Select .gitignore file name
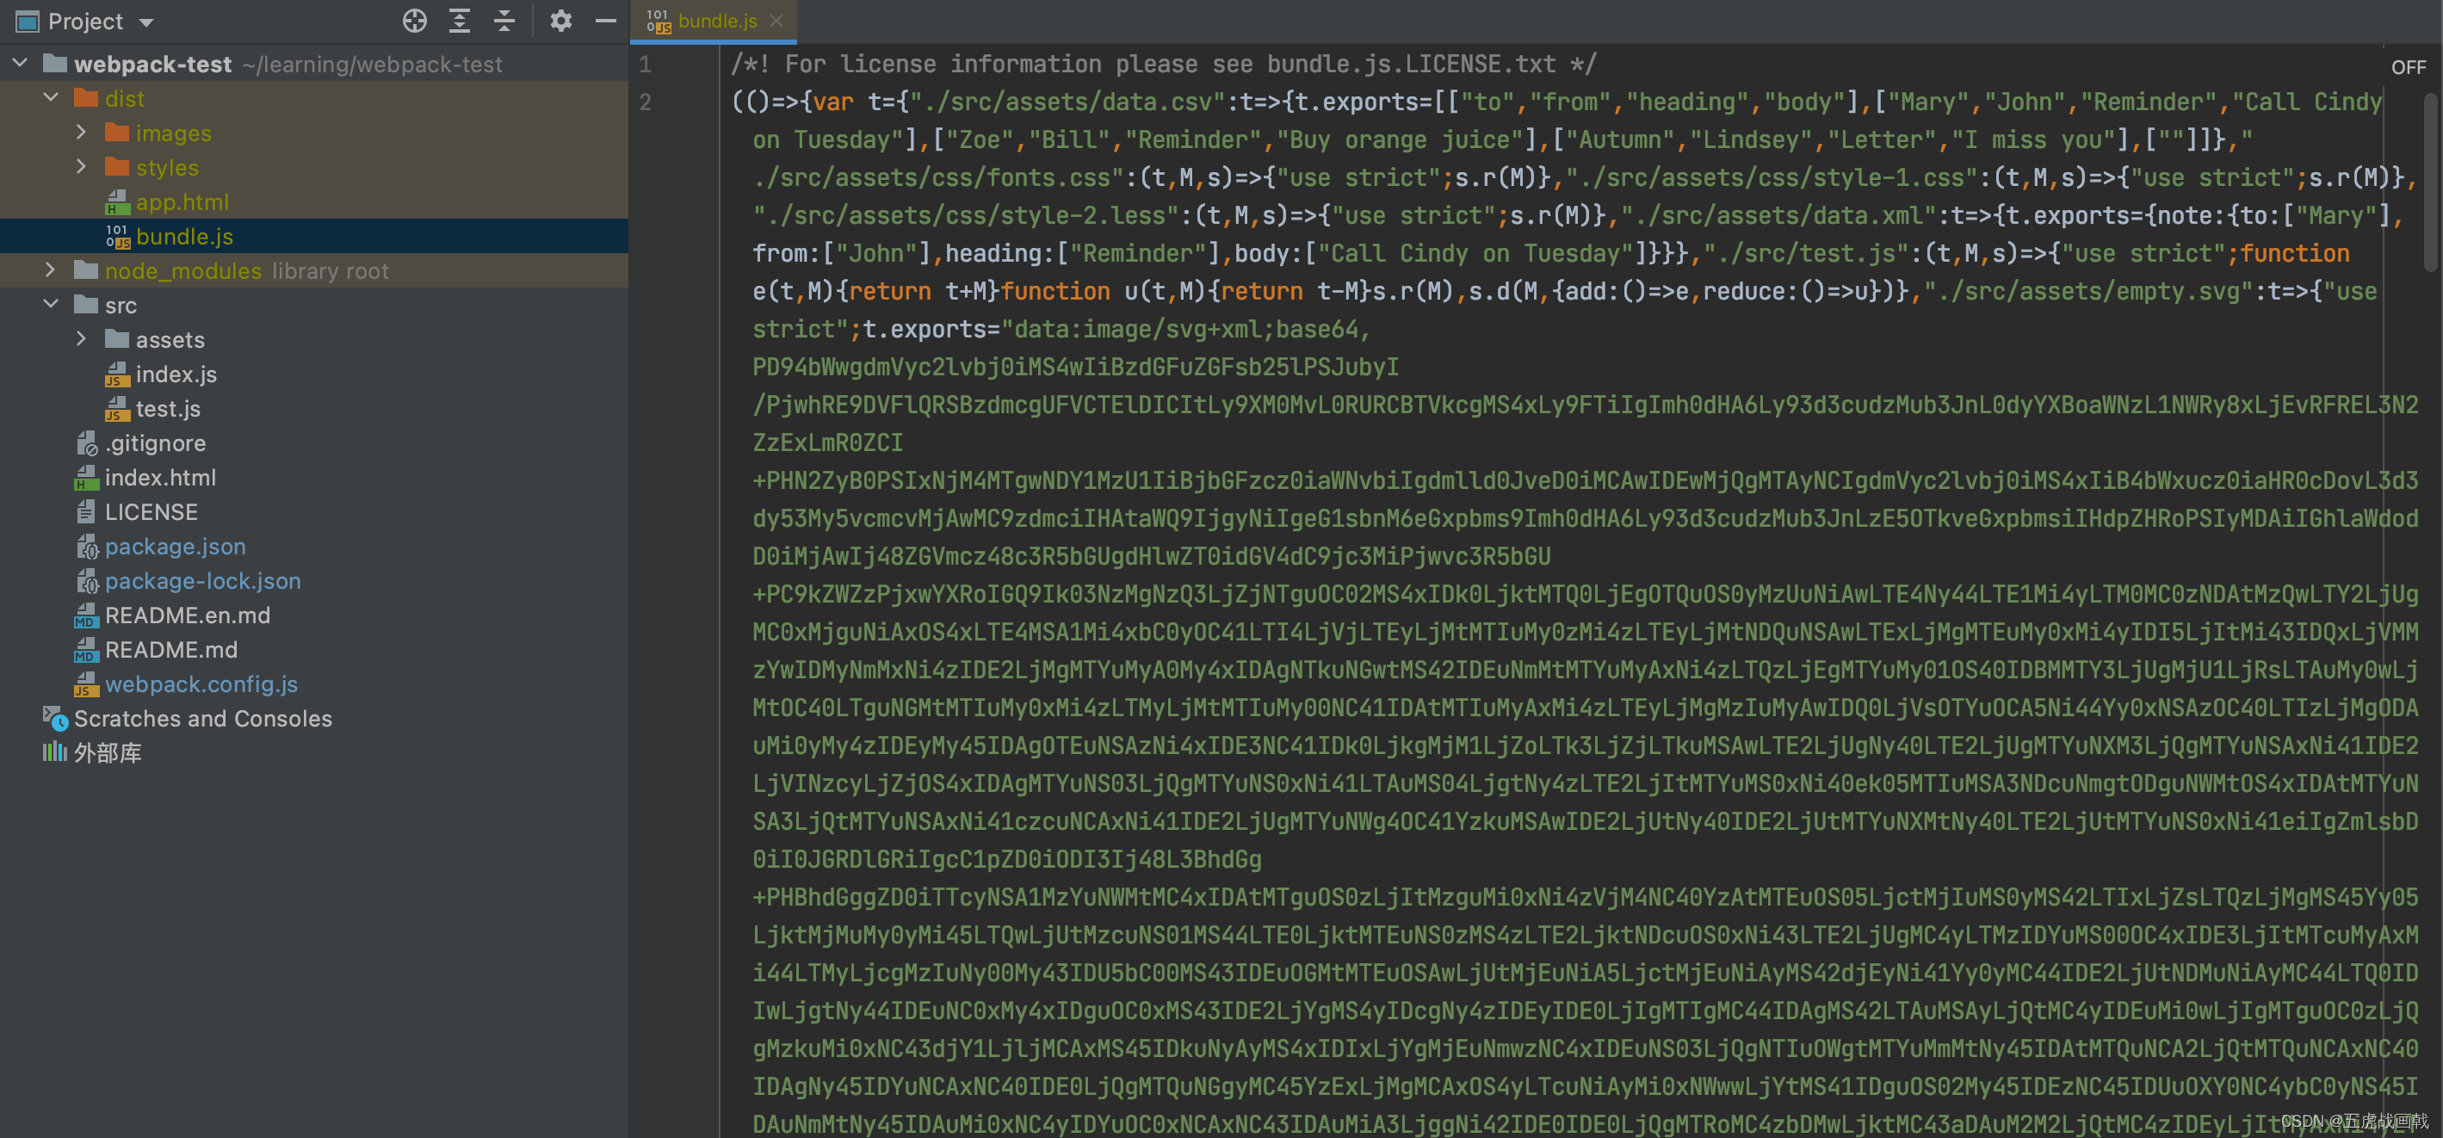The height and width of the screenshot is (1138, 2443). click(x=155, y=442)
